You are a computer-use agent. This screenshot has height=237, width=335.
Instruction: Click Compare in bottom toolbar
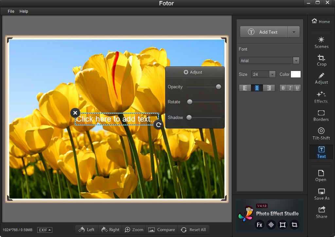tap(161, 230)
